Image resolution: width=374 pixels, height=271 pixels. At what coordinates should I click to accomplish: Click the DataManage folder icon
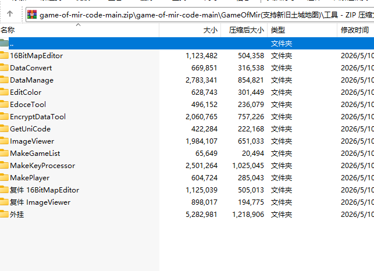pyautogui.click(x=4, y=80)
